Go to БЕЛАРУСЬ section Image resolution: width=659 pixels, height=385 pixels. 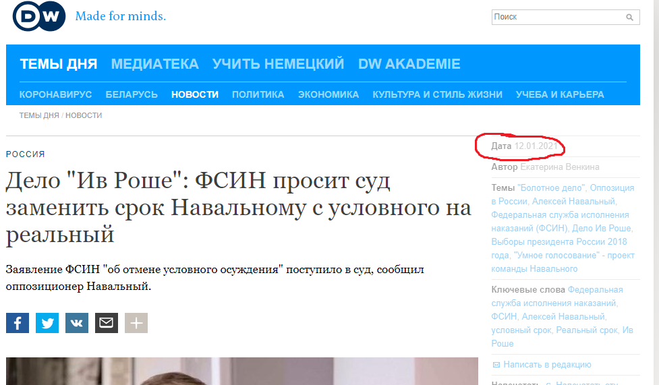tap(132, 94)
